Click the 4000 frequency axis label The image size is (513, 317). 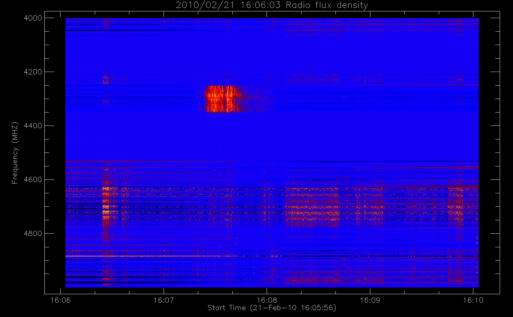[33, 18]
